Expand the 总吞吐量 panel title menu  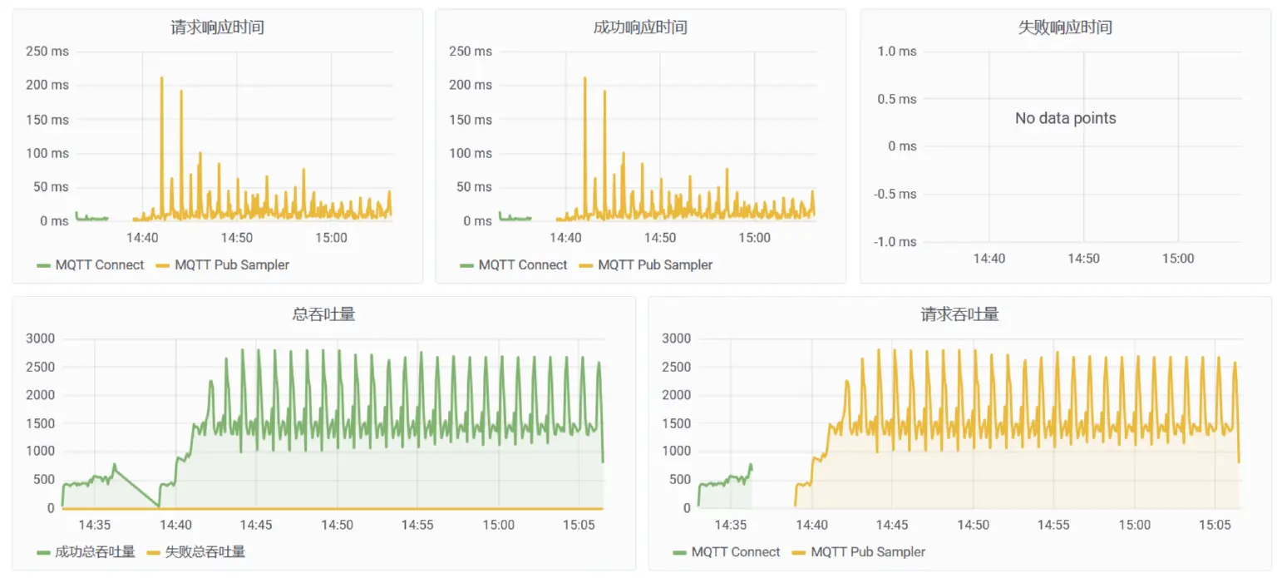click(323, 314)
